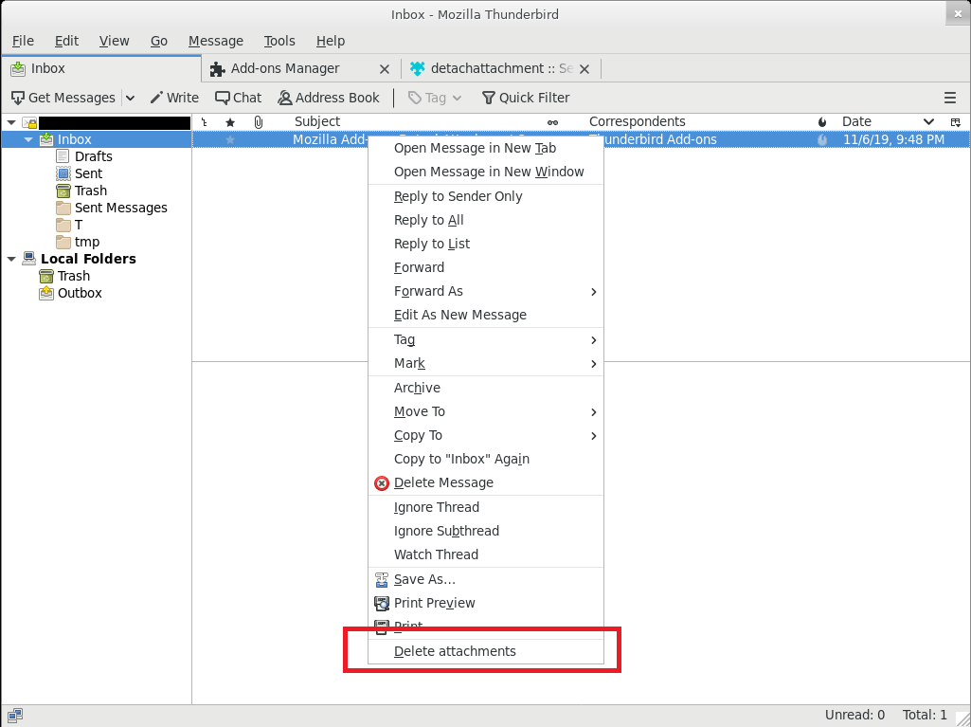
Task: Expand the Copy To submenu
Action: (x=485, y=435)
